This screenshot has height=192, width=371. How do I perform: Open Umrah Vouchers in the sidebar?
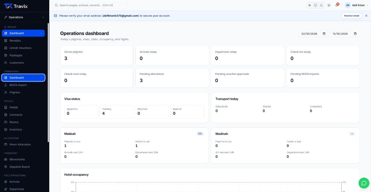(23, 48)
